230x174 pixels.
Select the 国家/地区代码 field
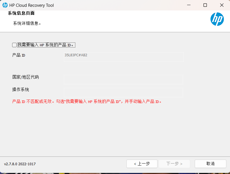[x=123, y=79]
